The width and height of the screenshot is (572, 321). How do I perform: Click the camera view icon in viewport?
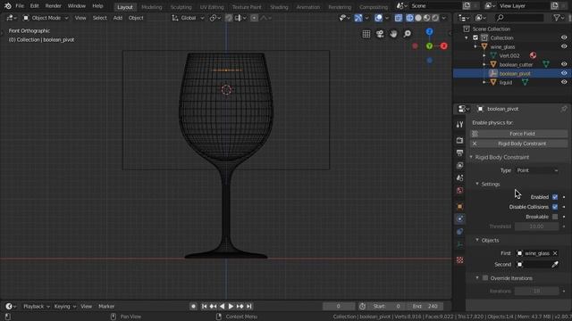380,34
